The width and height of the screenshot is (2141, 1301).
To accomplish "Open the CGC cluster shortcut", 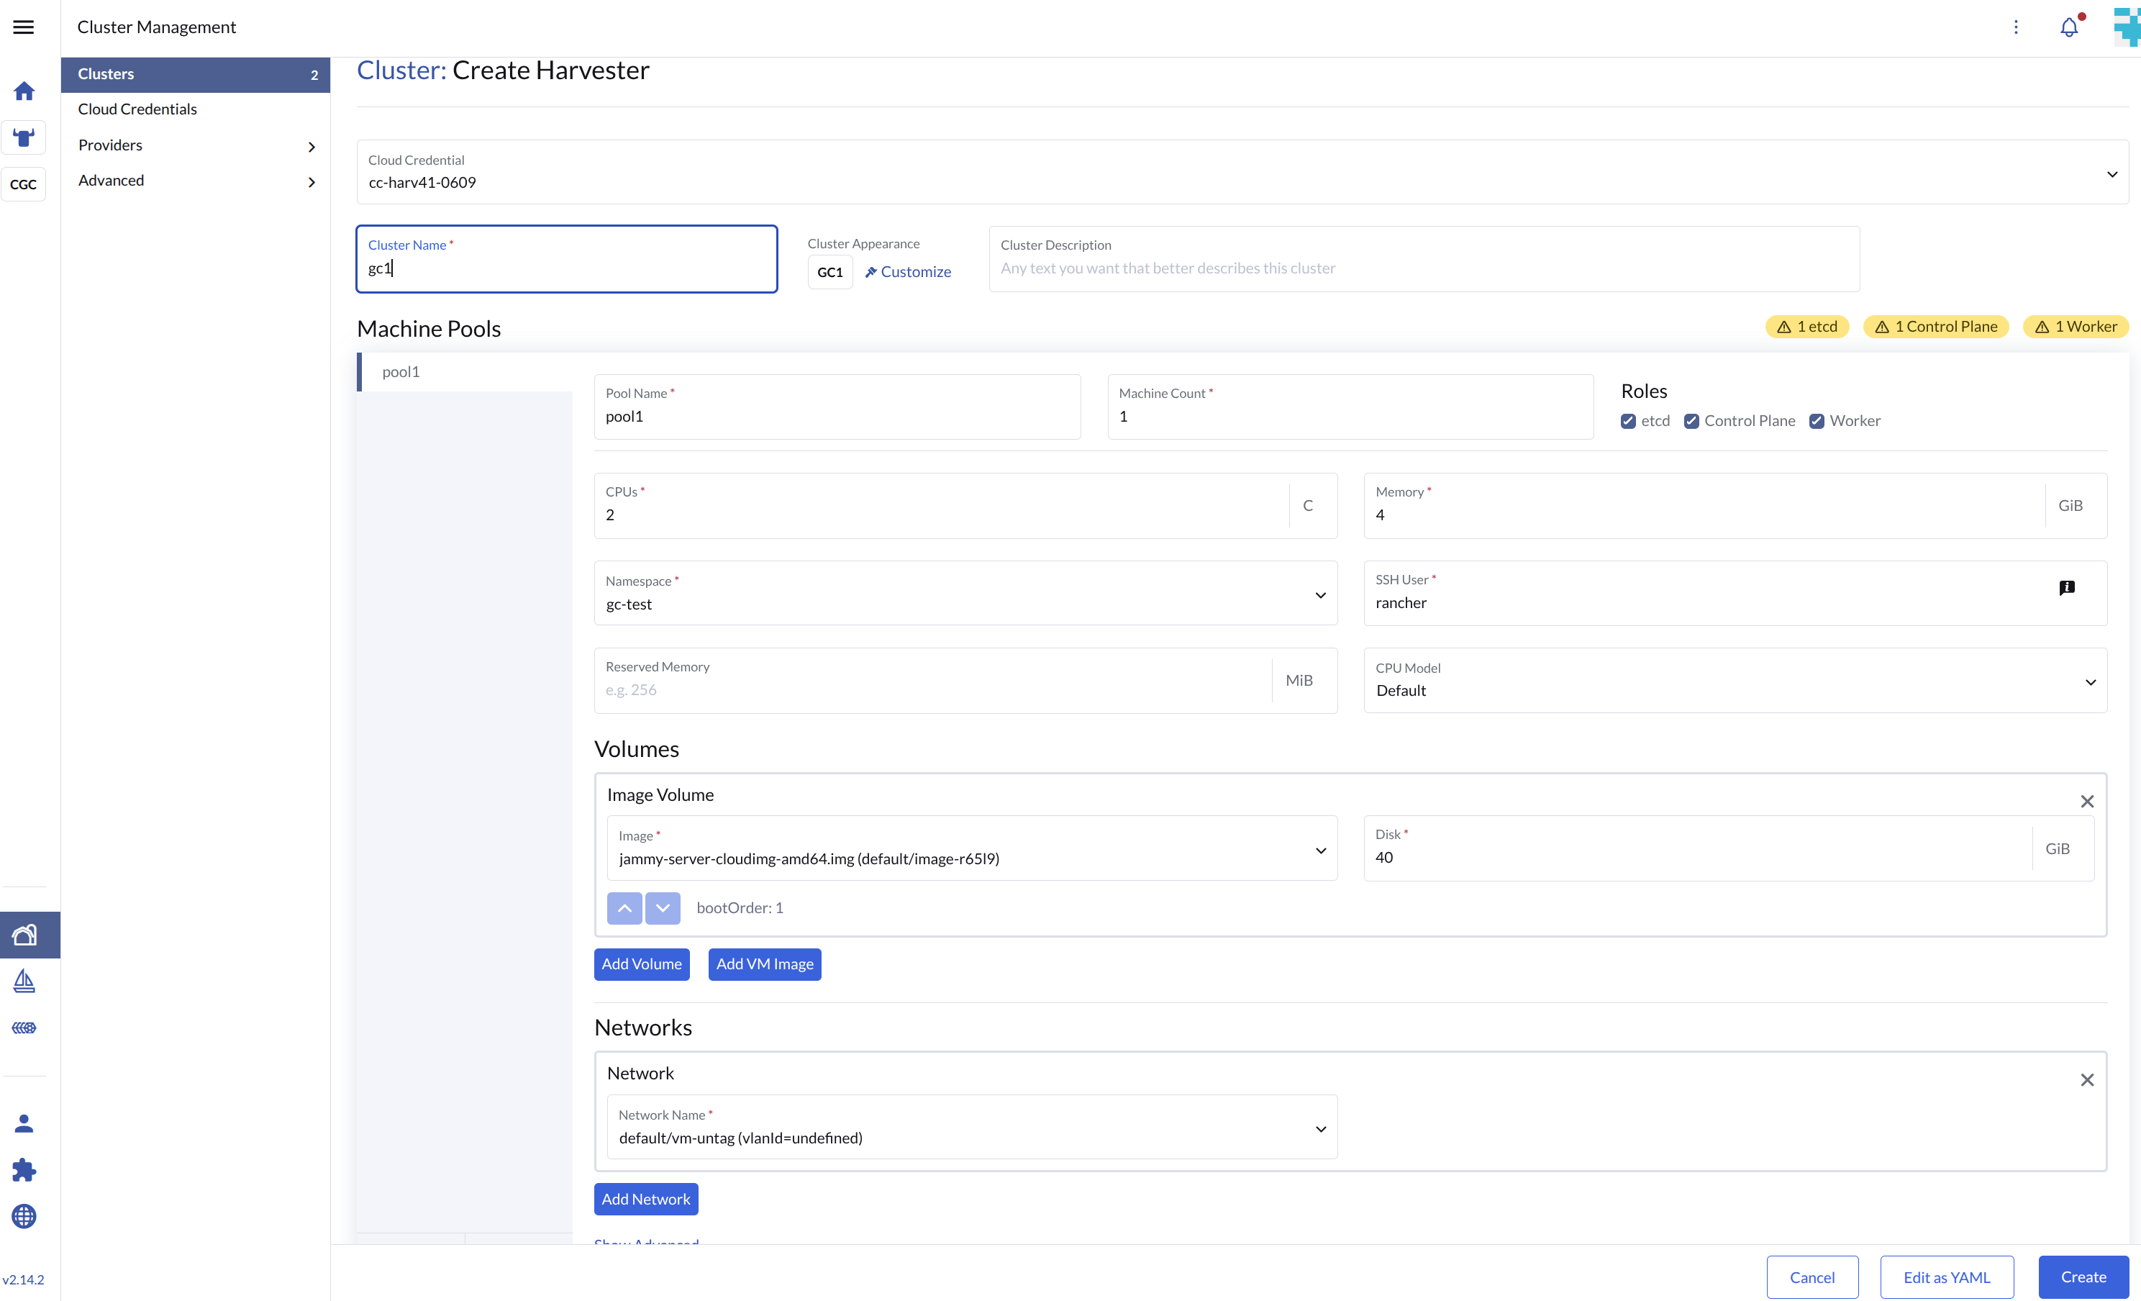I will [24, 184].
